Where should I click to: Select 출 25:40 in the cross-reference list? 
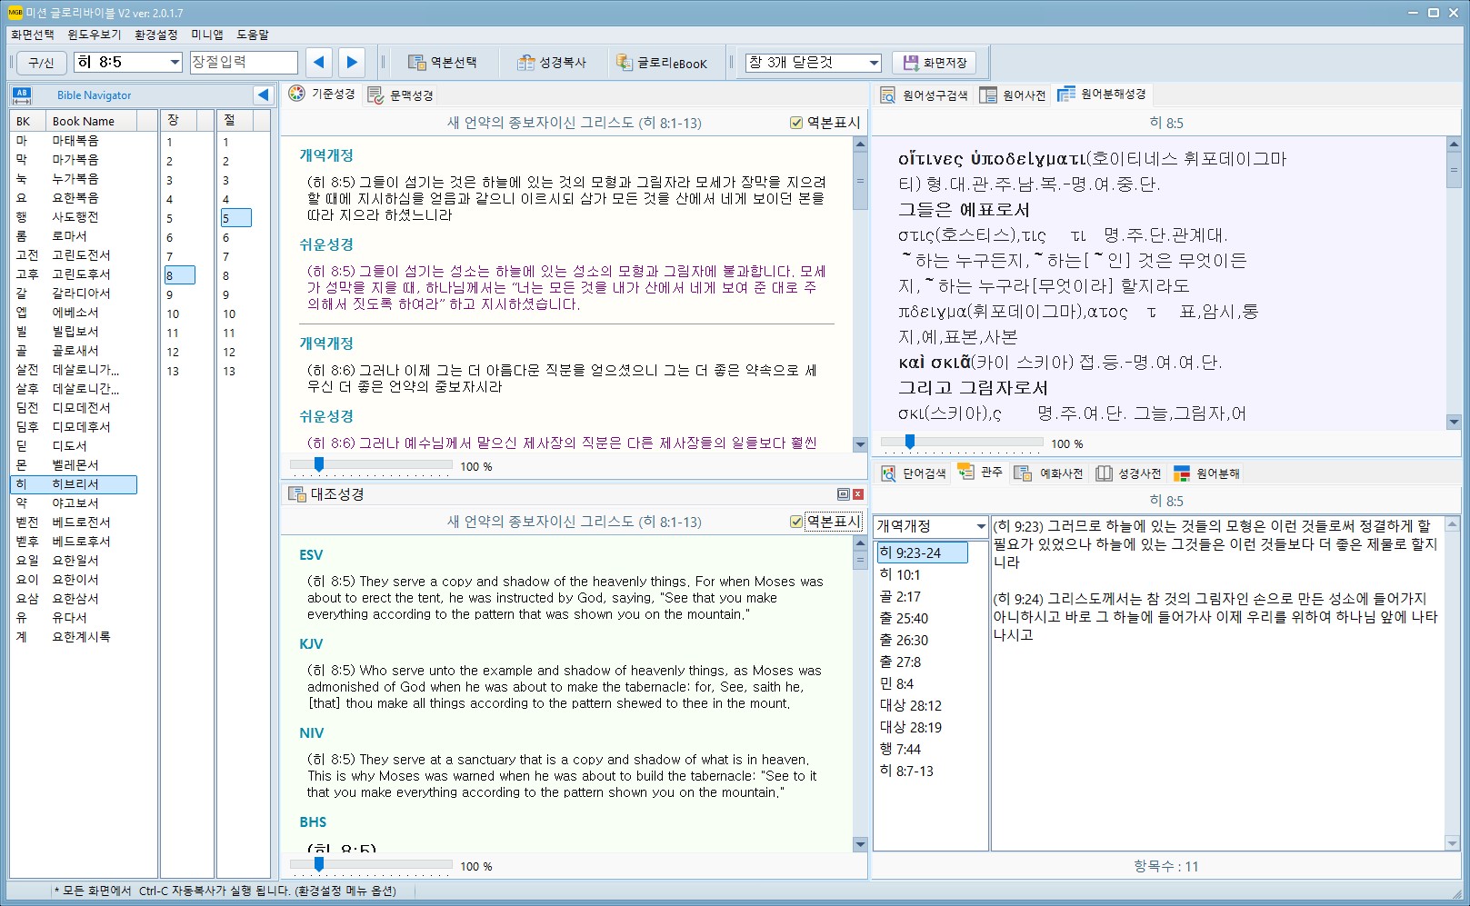904,618
